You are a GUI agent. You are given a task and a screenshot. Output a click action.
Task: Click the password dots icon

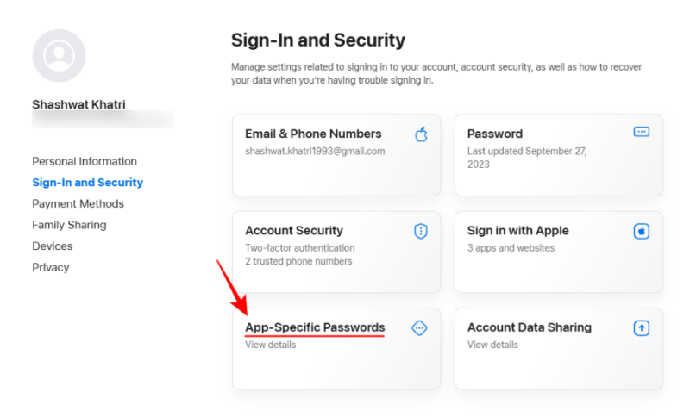pos(641,132)
